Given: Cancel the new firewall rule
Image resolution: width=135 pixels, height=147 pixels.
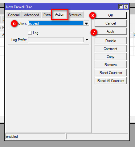Looking at the screenshot, I should click(x=111, y=23).
